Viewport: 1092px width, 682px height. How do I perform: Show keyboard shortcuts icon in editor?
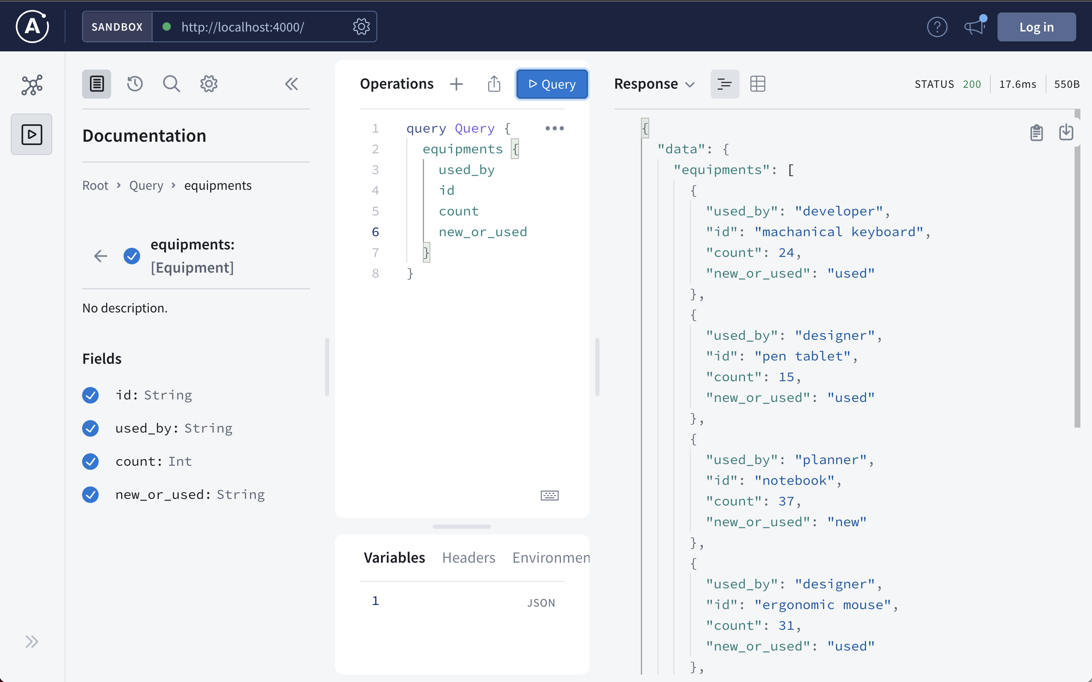[x=549, y=495]
